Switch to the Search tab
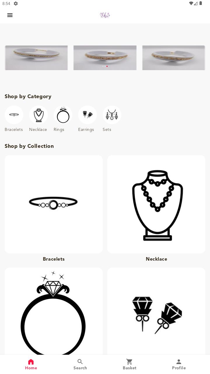This screenshot has width=210, height=374. point(80,364)
